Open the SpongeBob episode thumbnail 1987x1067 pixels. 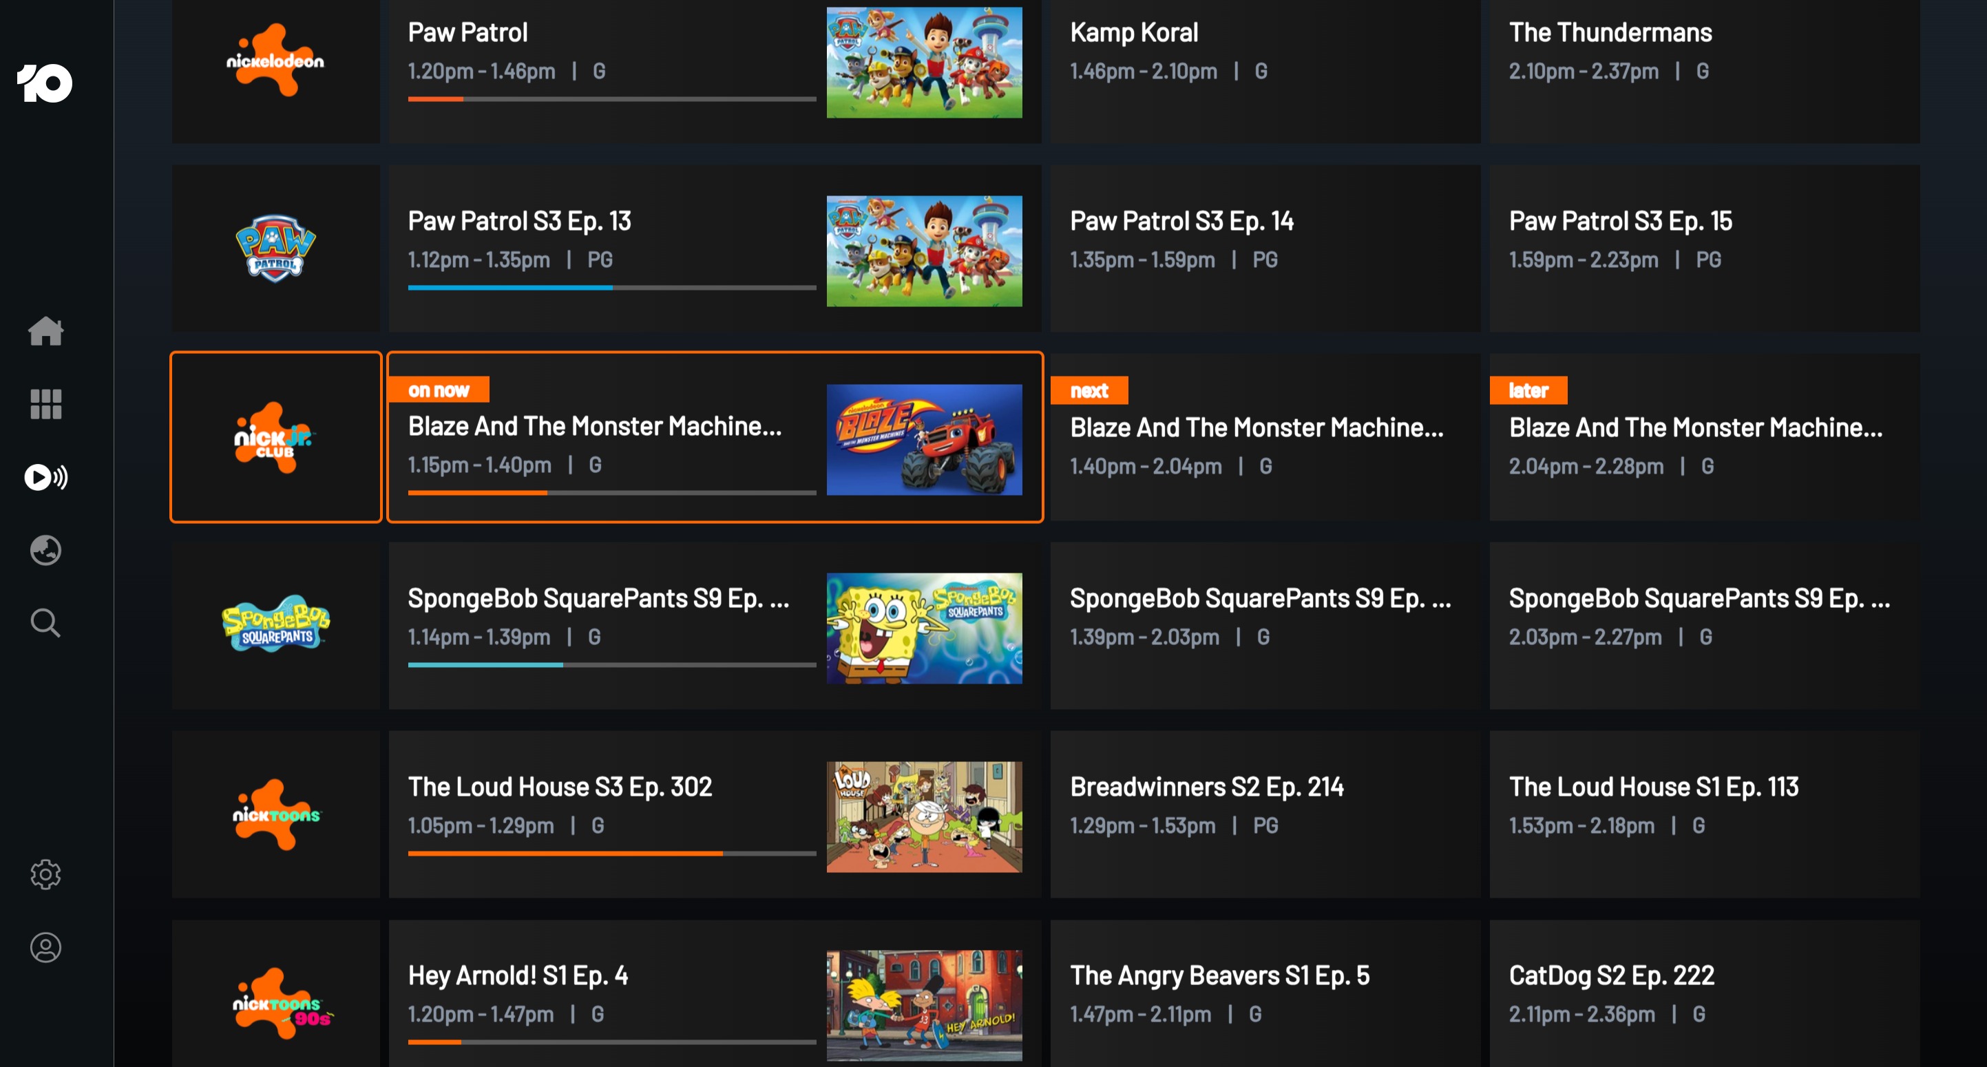tap(924, 628)
